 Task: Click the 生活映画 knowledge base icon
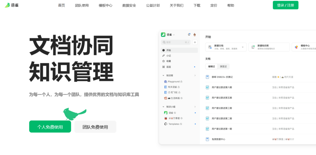click(165, 98)
